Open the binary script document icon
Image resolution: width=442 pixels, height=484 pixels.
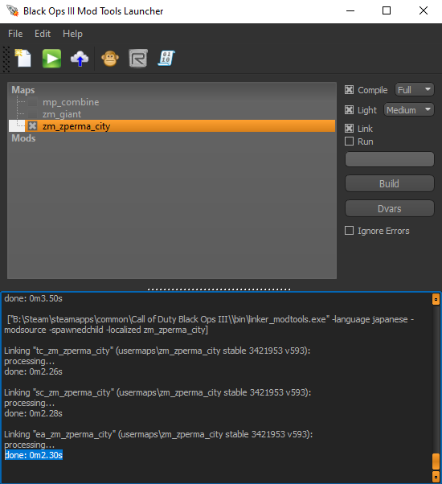coord(166,59)
